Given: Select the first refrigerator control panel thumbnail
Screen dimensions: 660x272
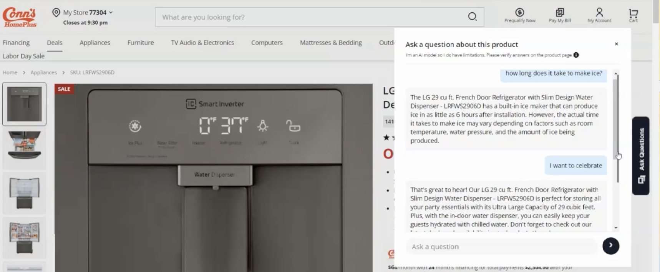Looking at the screenshot, I should [x=24, y=104].
